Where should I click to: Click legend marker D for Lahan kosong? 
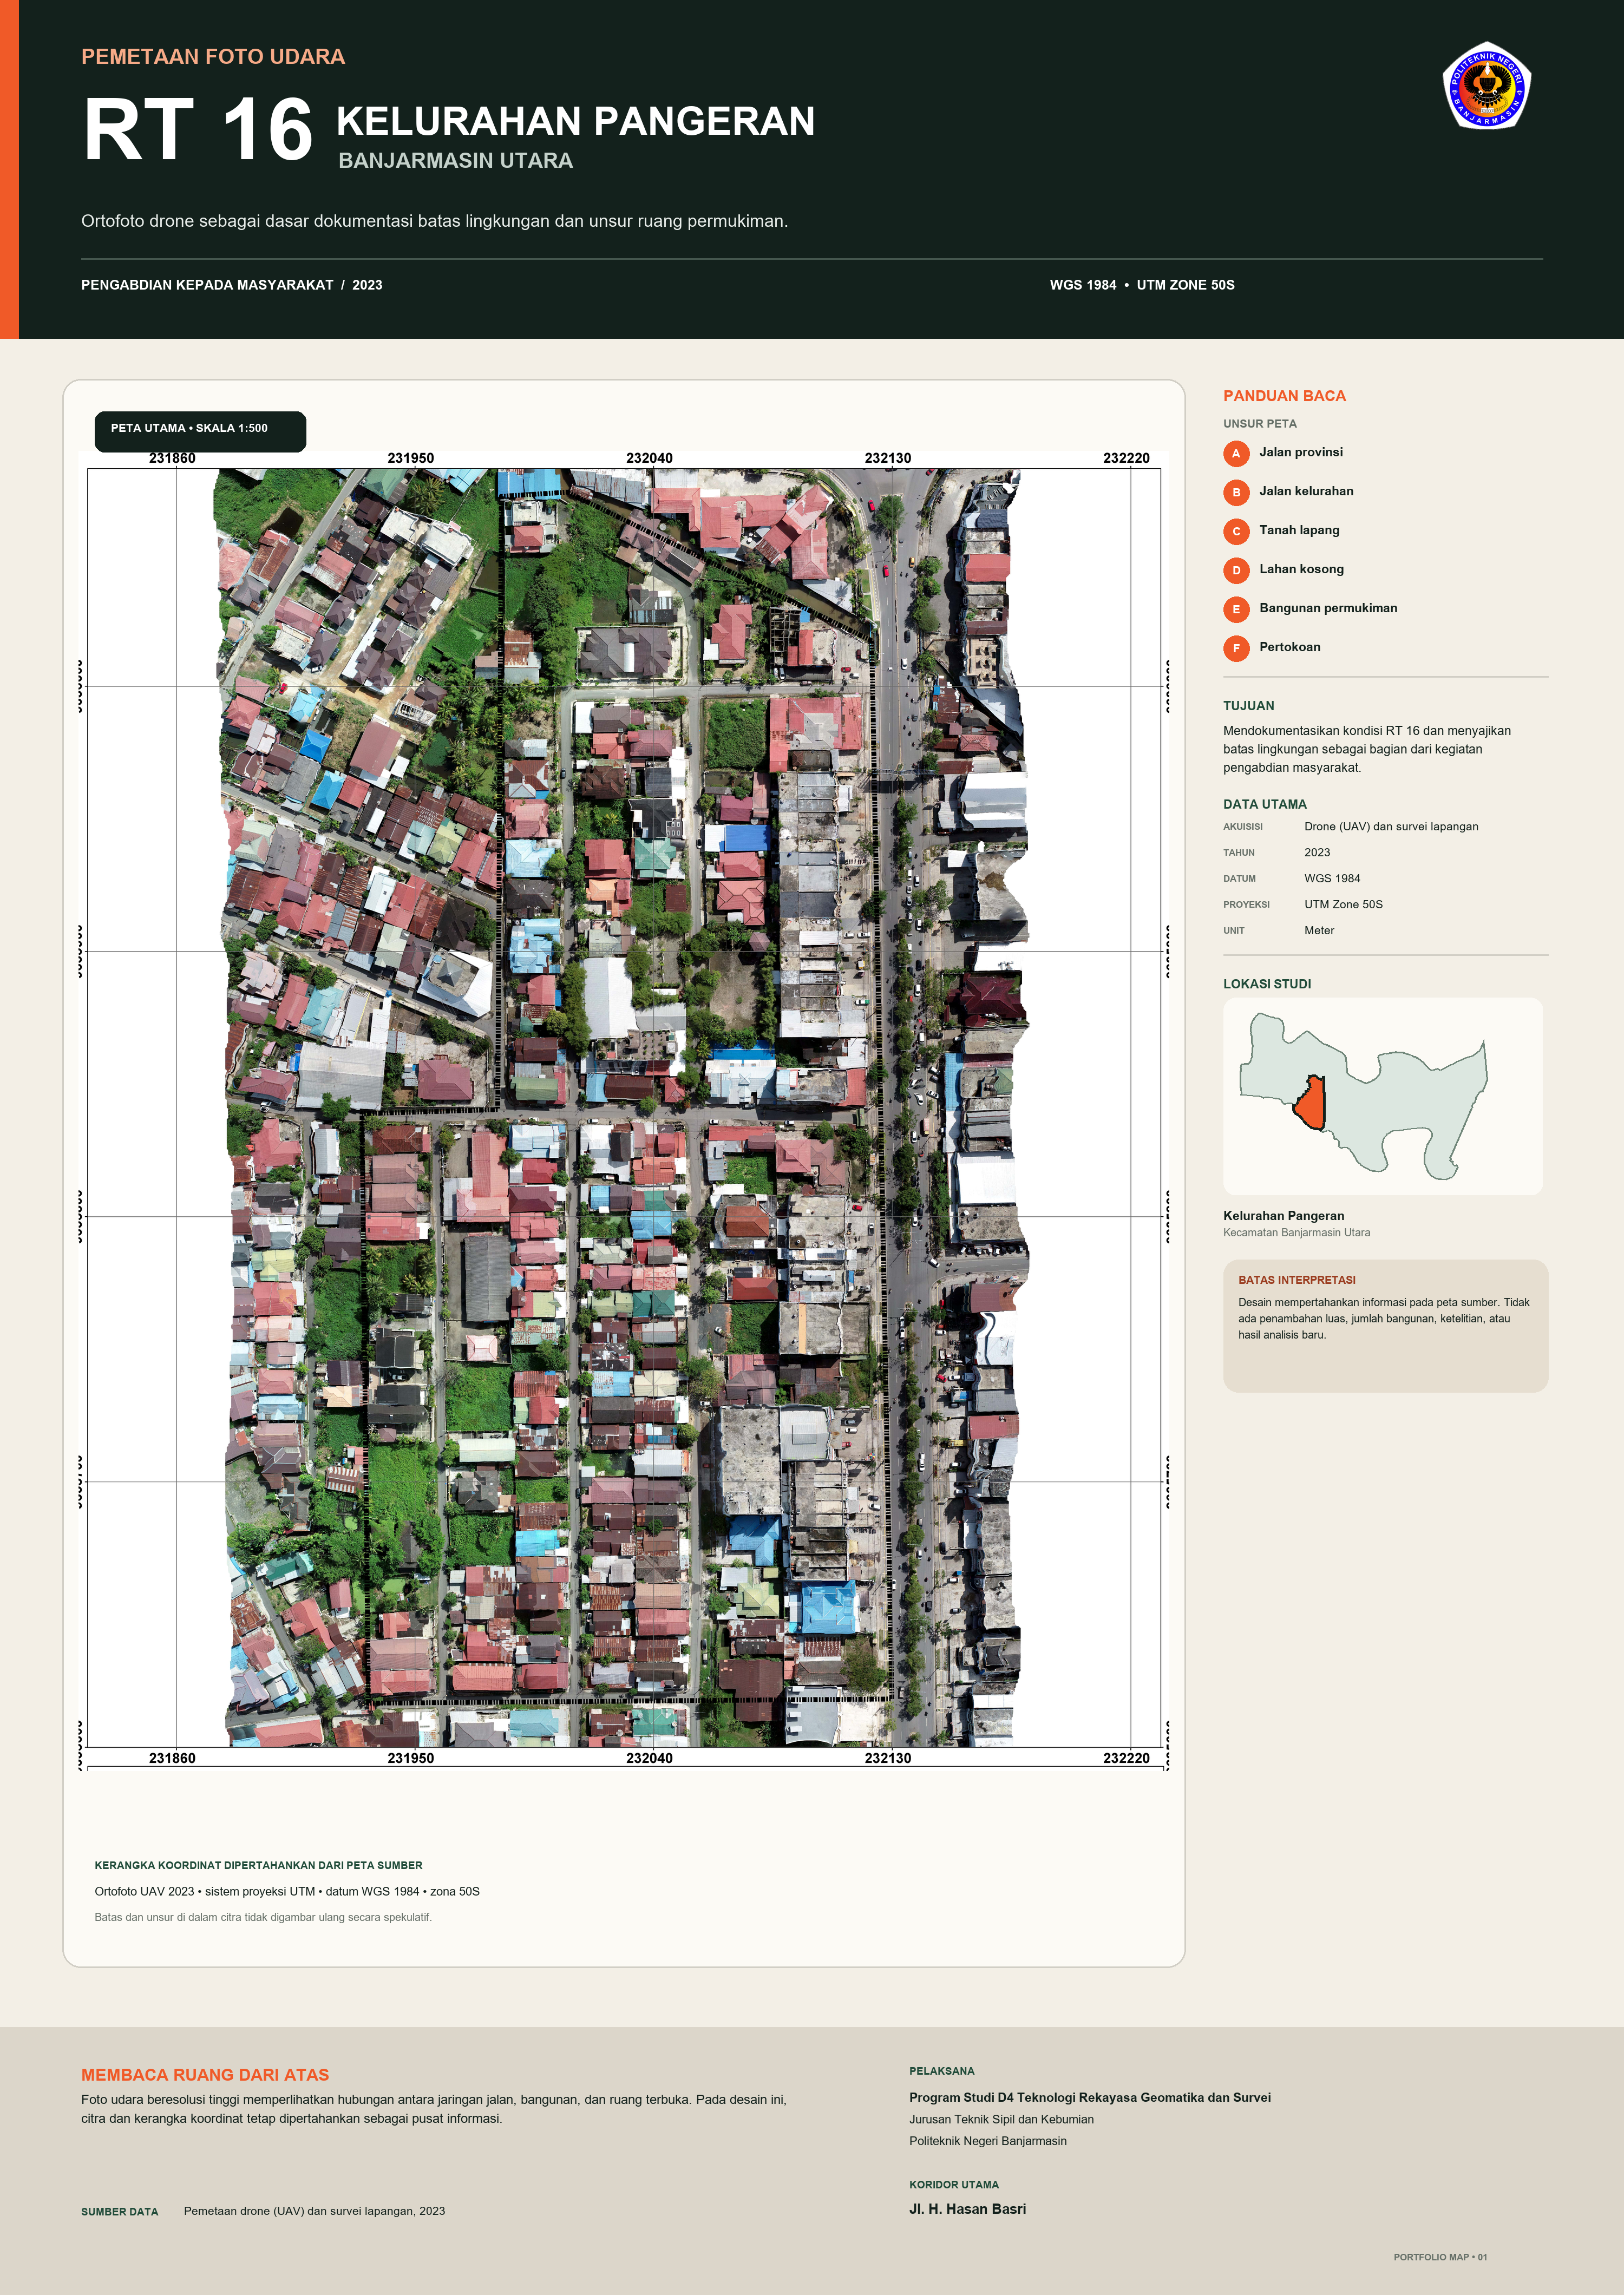click(1236, 571)
